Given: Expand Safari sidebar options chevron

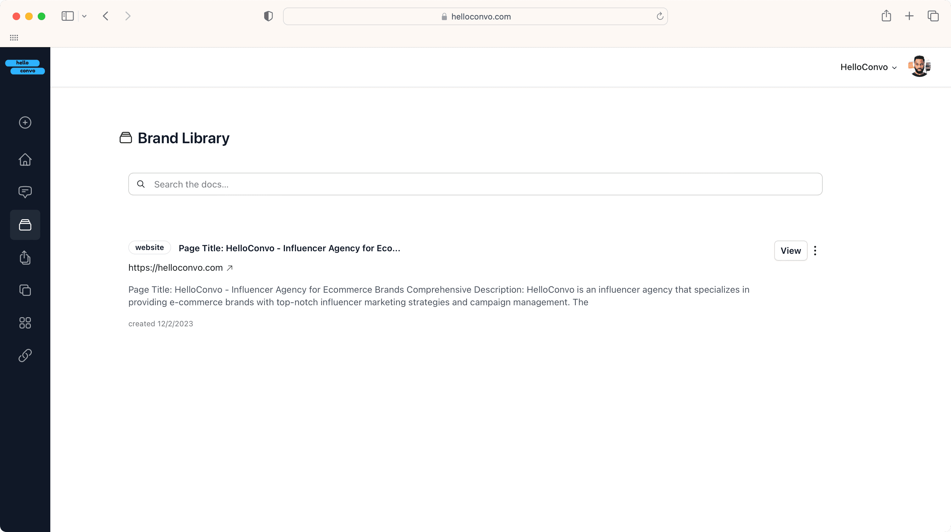Looking at the screenshot, I should coord(84,16).
